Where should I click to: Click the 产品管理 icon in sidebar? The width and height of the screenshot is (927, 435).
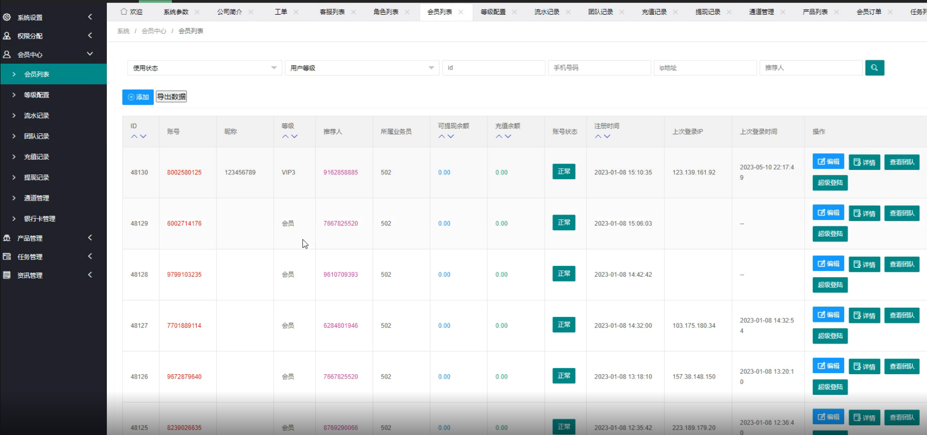pyautogui.click(x=7, y=238)
